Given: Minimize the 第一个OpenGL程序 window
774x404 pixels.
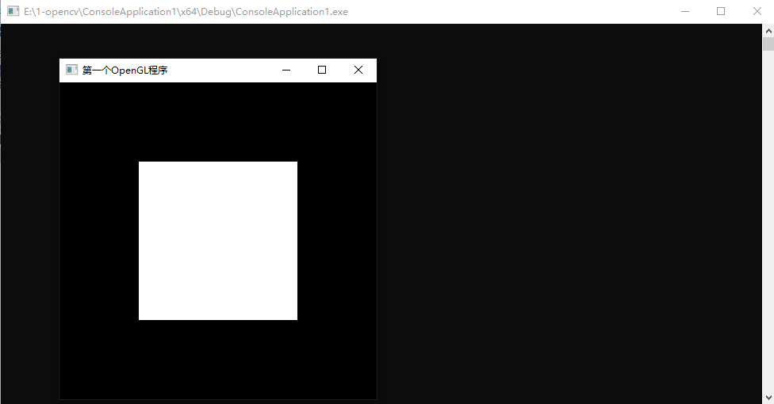Looking at the screenshot, I should coord(286,70).
